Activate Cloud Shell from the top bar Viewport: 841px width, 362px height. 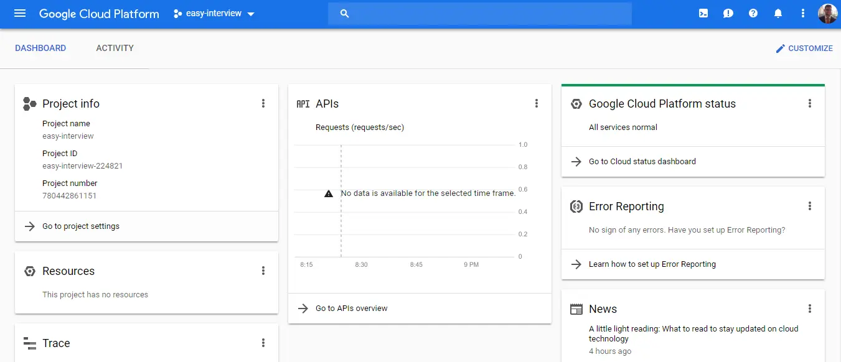(703, 13)
